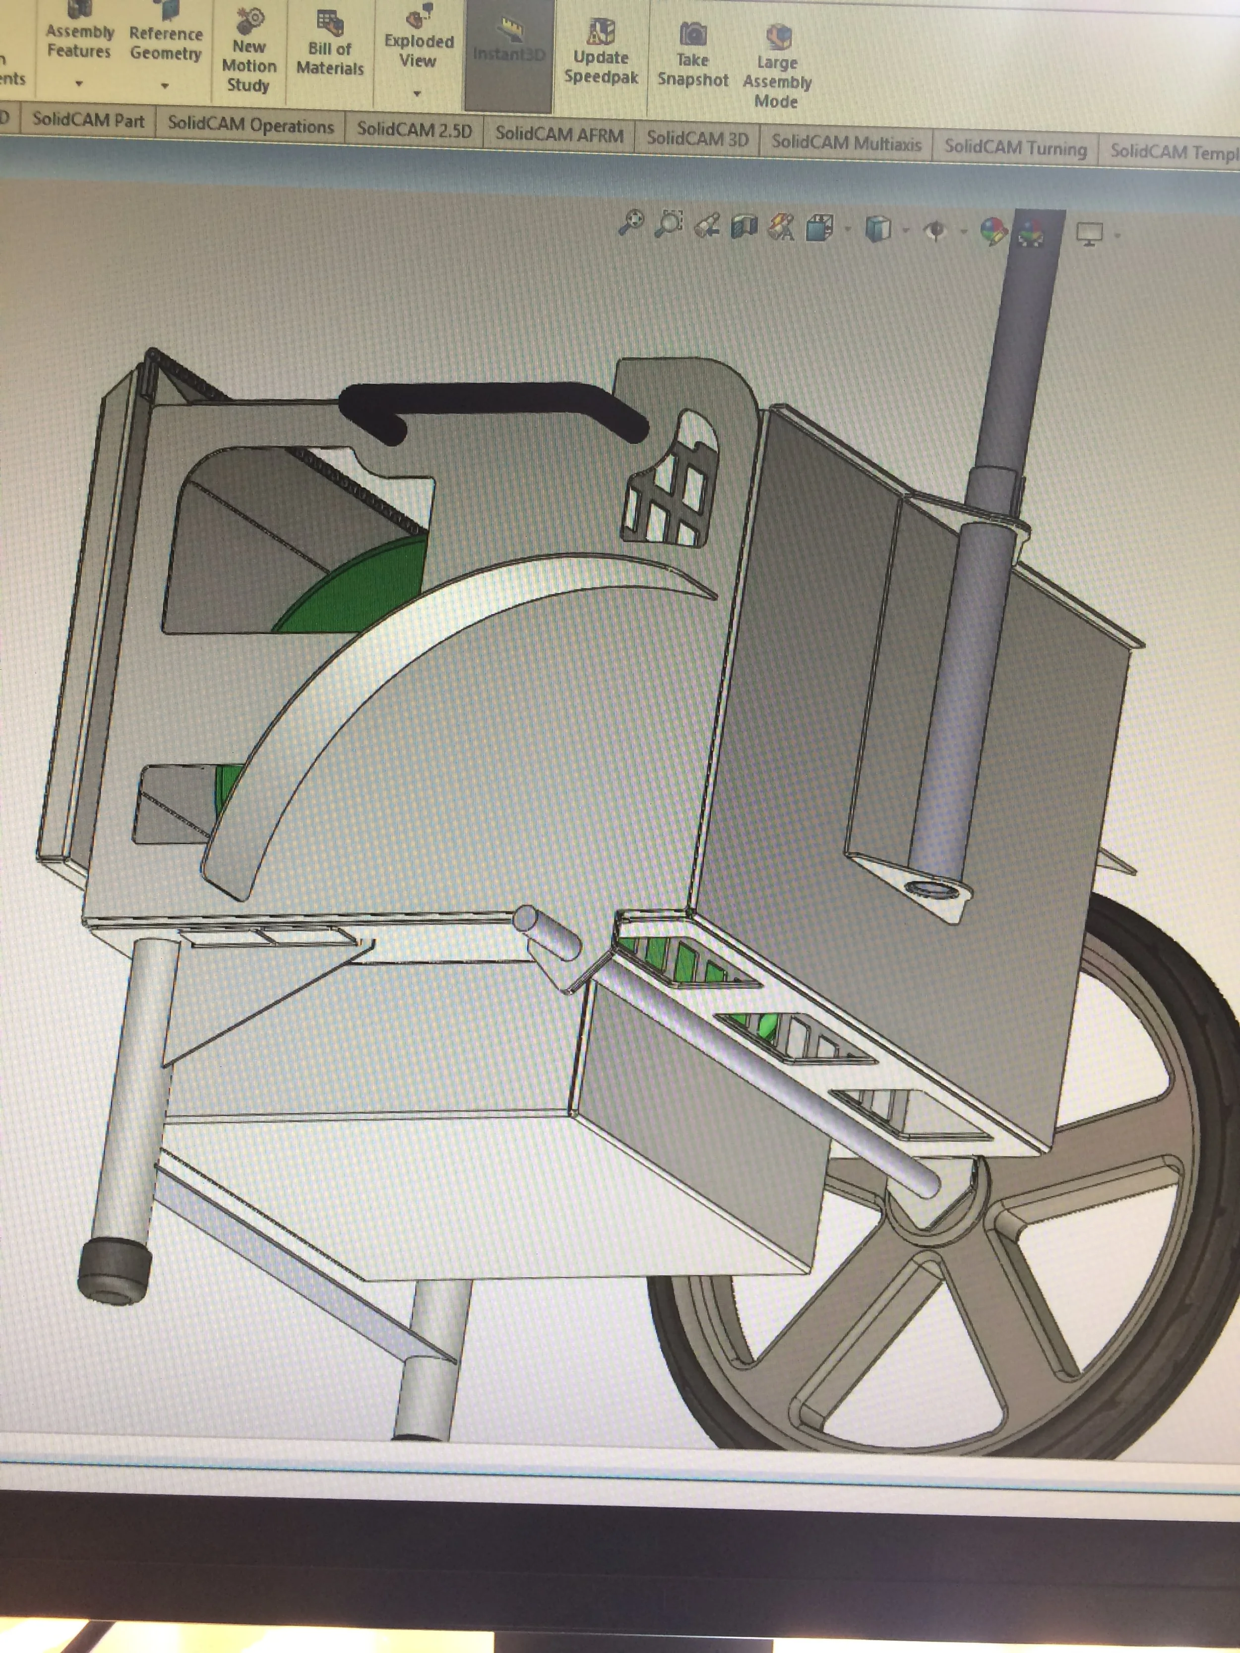Switch to the SolidCAM Operations tab
This screenshot has width=1240, height=1653.
250,125
